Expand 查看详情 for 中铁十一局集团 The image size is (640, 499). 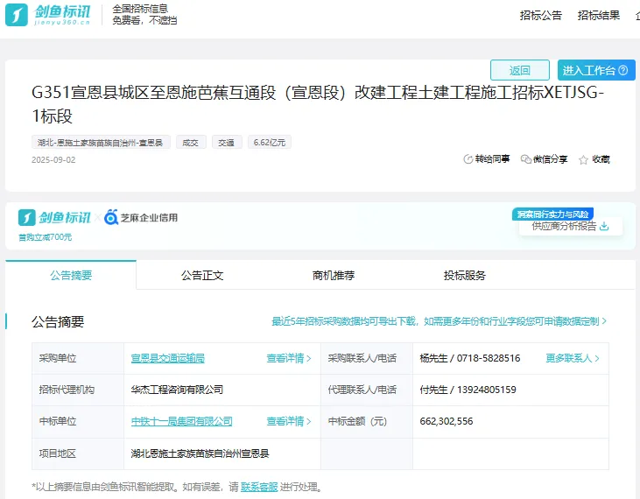coord(289,421)
